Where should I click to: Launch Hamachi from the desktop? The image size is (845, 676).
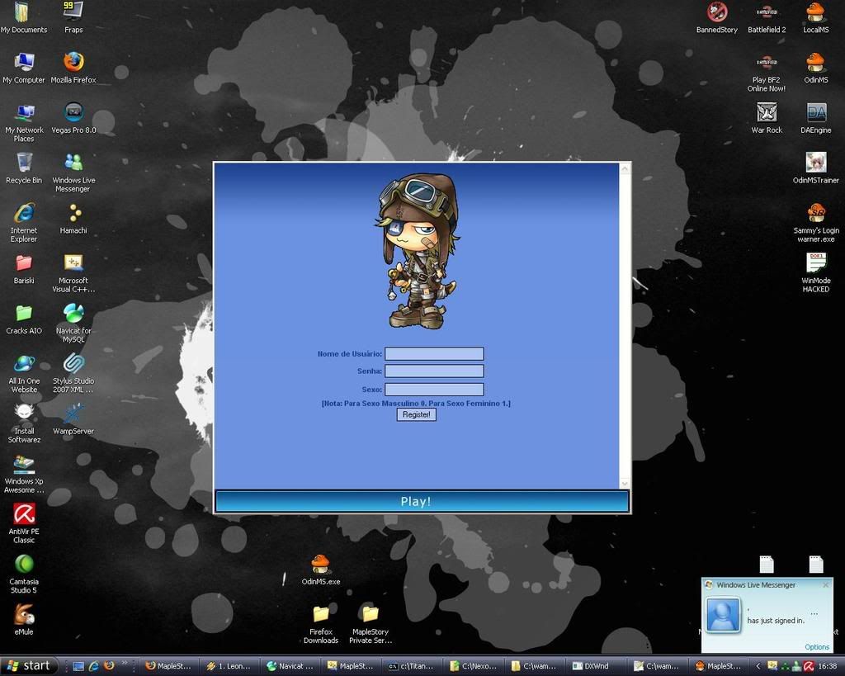pyautogui.click(x=73, y=214)
